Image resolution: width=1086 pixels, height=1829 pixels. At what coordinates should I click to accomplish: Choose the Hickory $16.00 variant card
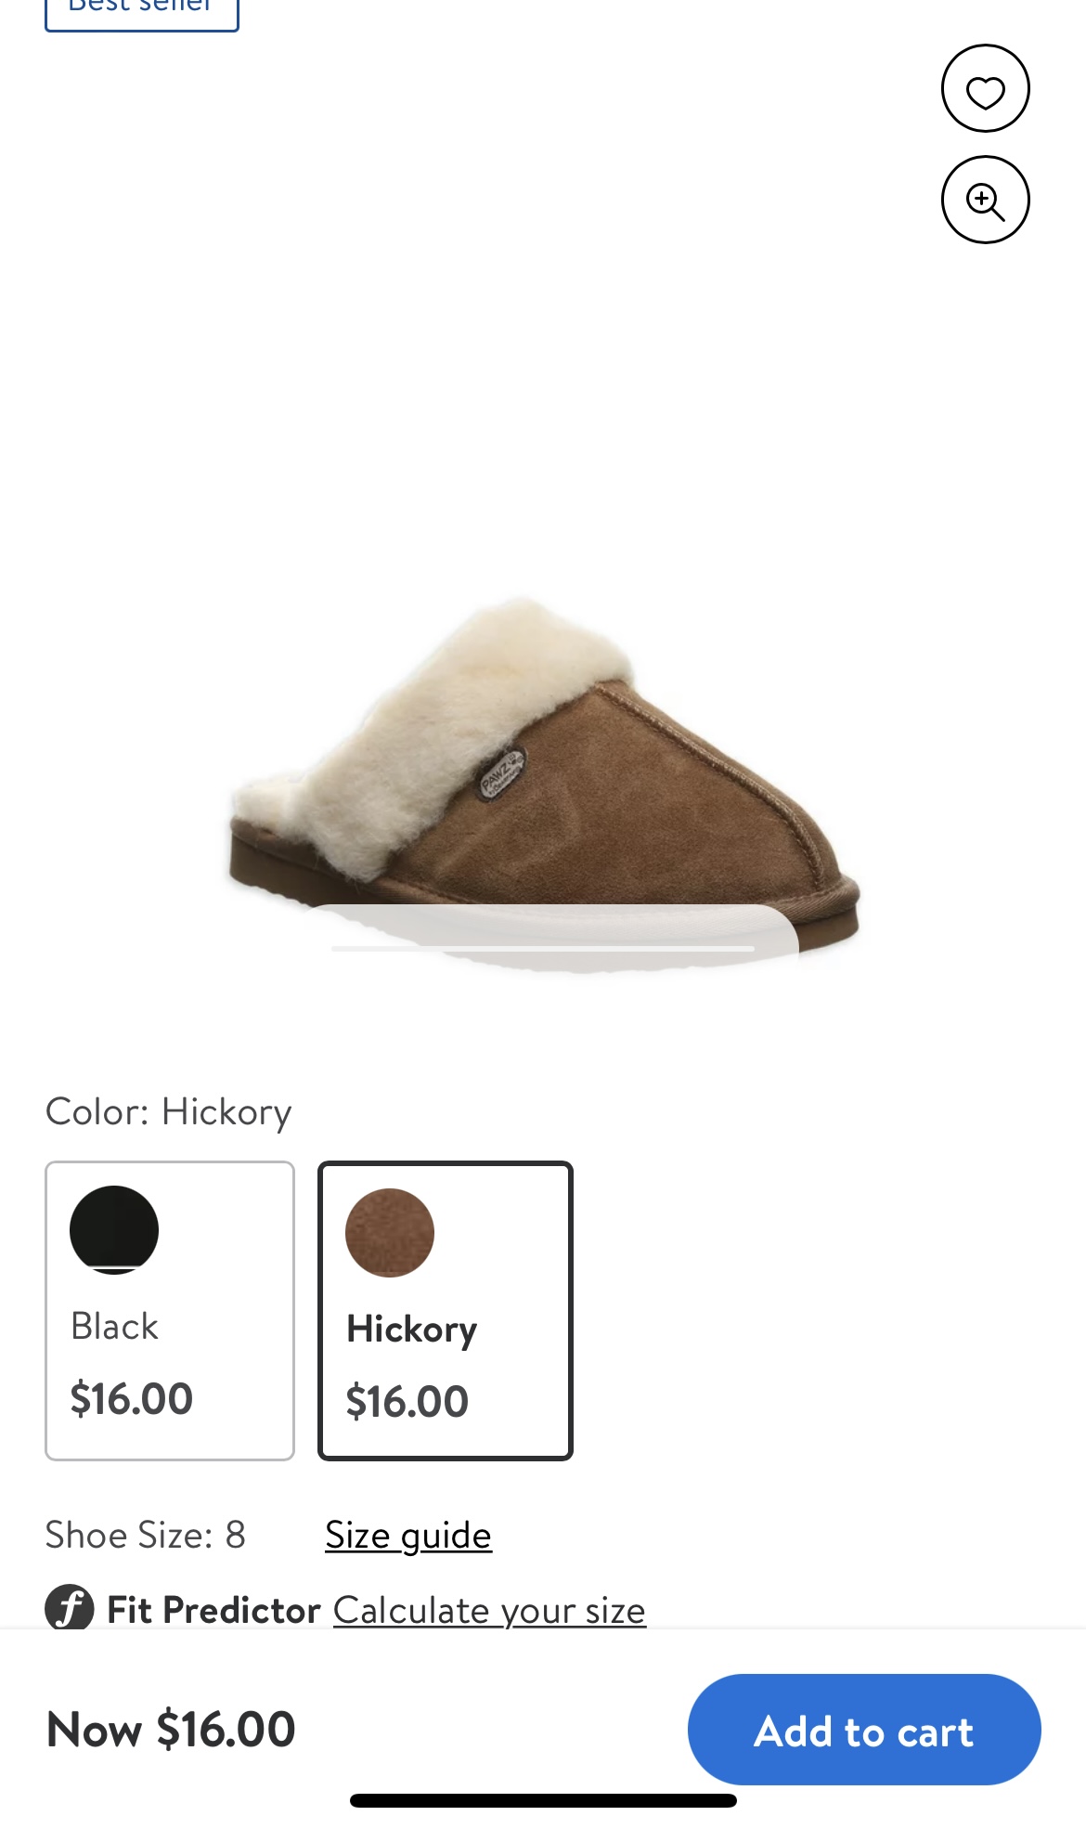446,1311
